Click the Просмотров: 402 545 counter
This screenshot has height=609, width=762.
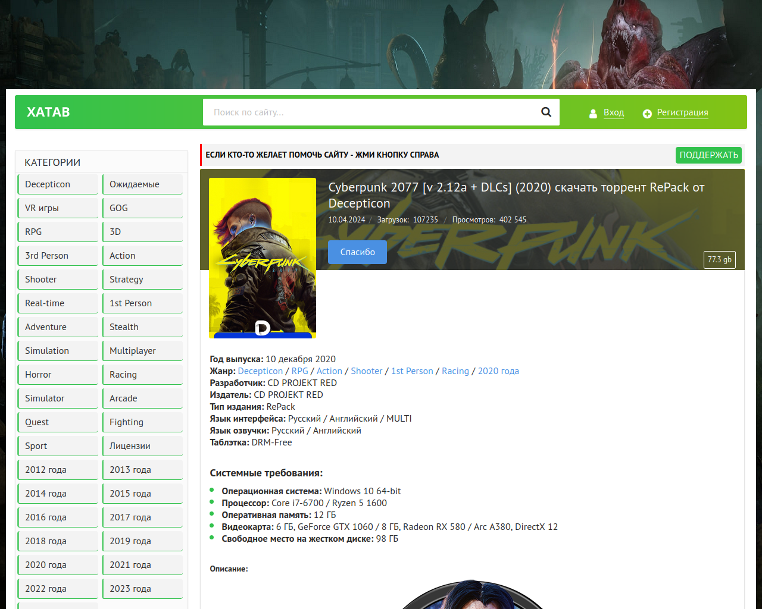point(489,220)
